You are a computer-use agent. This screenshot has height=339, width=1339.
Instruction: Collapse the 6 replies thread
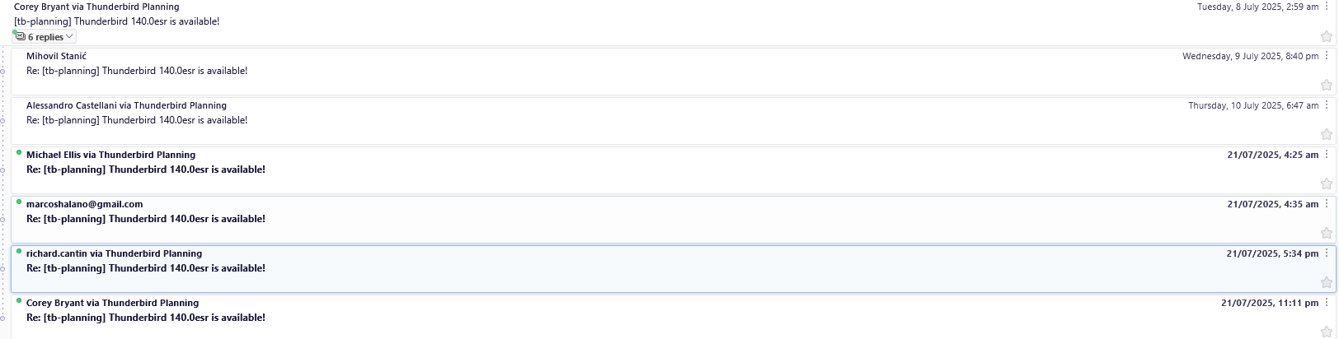click(x=45, y=37)
